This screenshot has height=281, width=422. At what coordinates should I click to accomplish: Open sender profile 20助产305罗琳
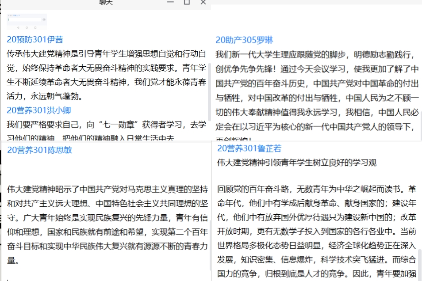pyautogui.click(x=244, y=40)
